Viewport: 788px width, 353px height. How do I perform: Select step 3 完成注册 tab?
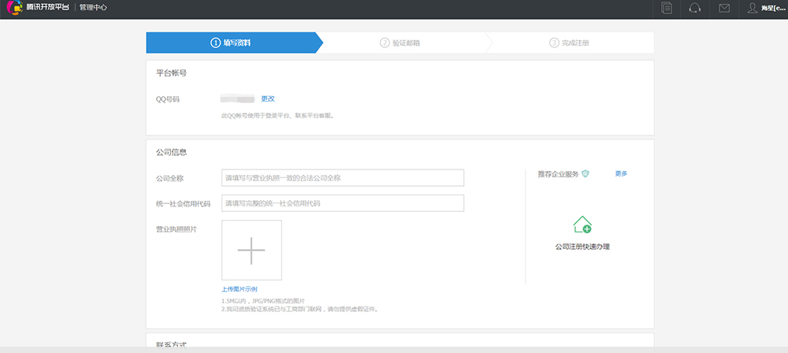click(x=570, y=43)
